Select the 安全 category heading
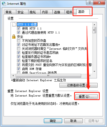Screen dimensions: 107x127 20,37
